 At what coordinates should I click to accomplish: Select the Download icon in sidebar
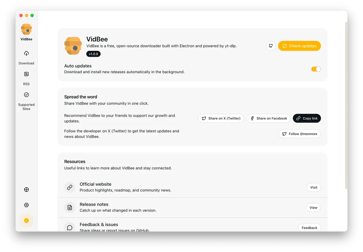[26, 53]
